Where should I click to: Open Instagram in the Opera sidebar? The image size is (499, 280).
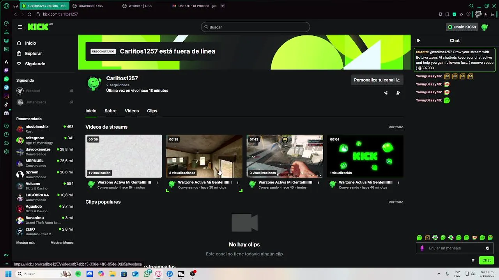(6, 96)
